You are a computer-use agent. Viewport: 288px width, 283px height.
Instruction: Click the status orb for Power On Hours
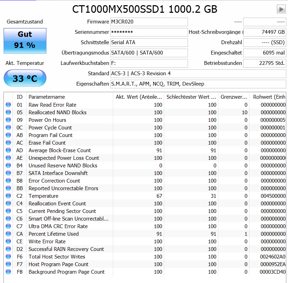pos(8,120)
